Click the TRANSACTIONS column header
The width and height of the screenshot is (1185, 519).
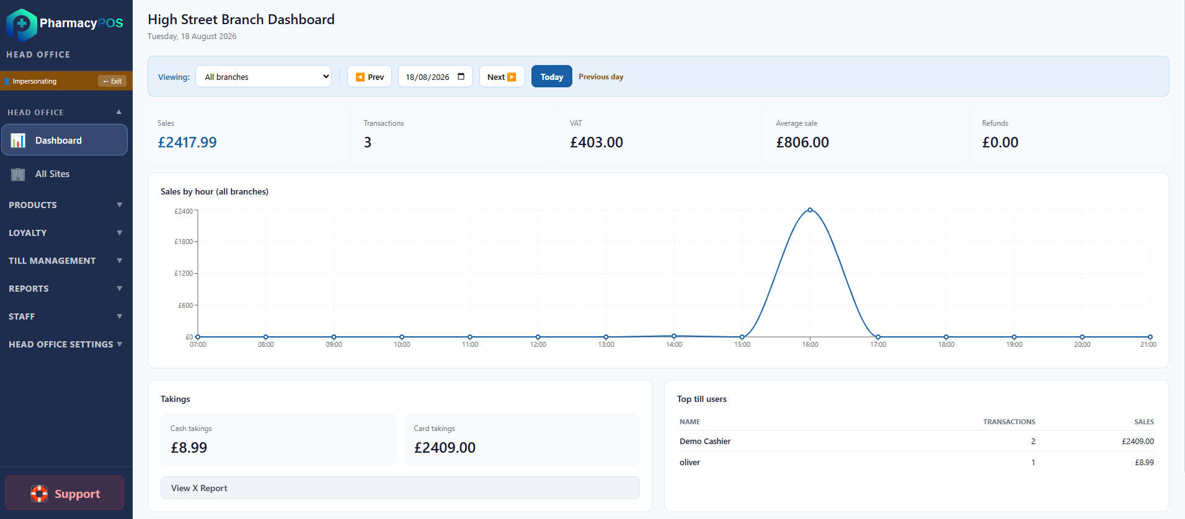1009,422
